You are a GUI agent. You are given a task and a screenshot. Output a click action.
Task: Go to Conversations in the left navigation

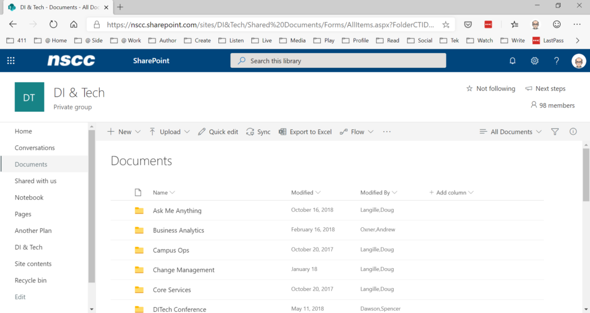click(35, 148)
